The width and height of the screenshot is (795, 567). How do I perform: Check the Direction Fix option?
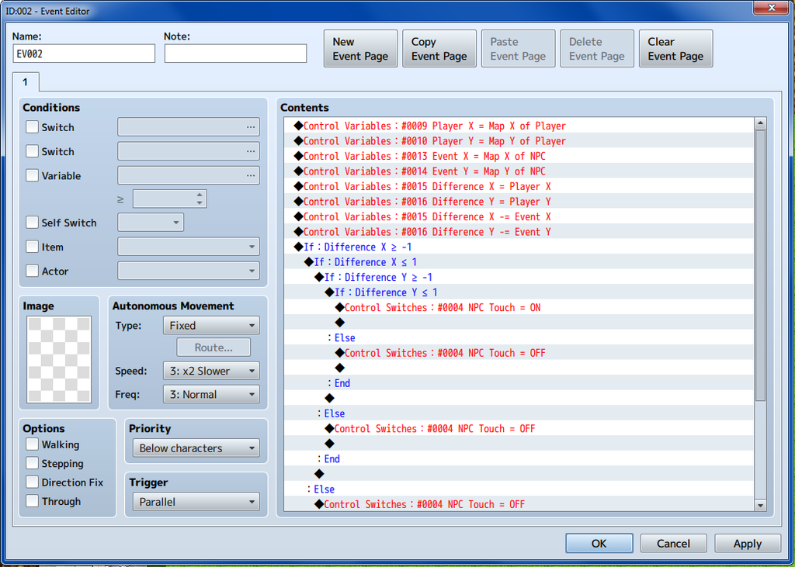32,482
